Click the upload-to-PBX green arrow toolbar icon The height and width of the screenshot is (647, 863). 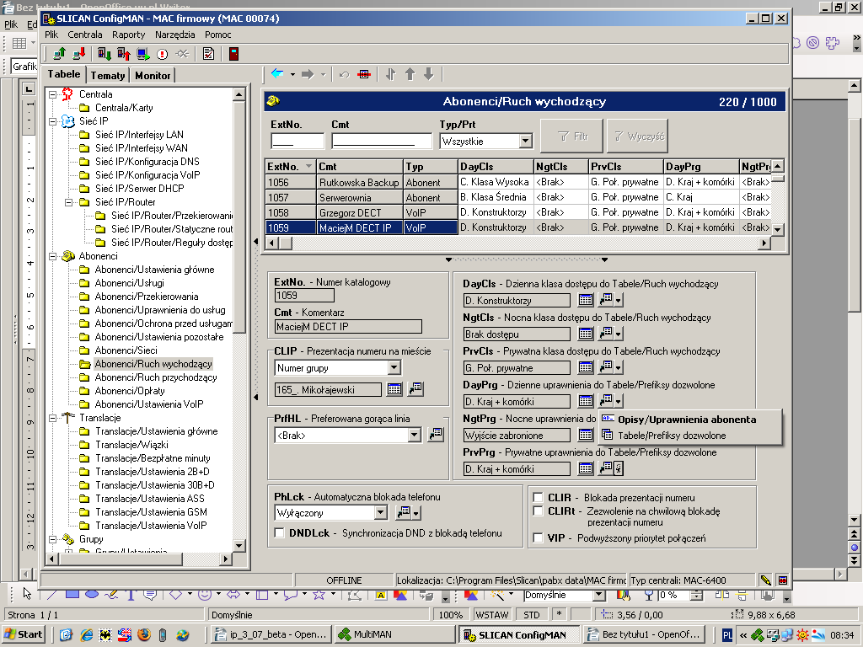pyautogui.click(x=60, y=53)
